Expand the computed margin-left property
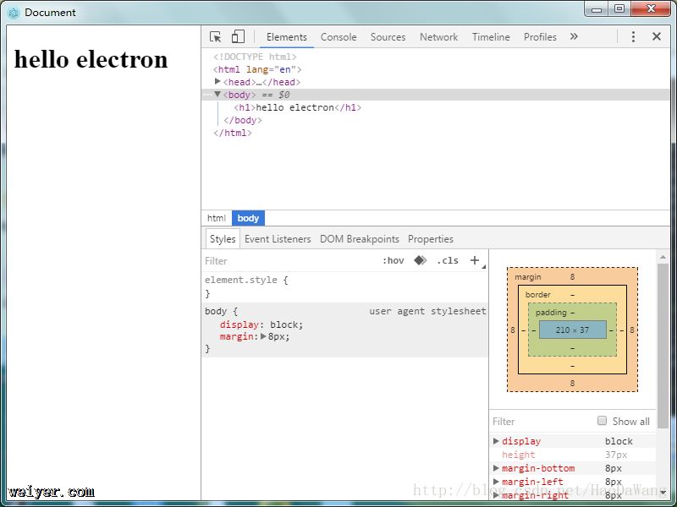Viewport: 677px width, 507px height. pyautogui.click(x=496, y=481)
